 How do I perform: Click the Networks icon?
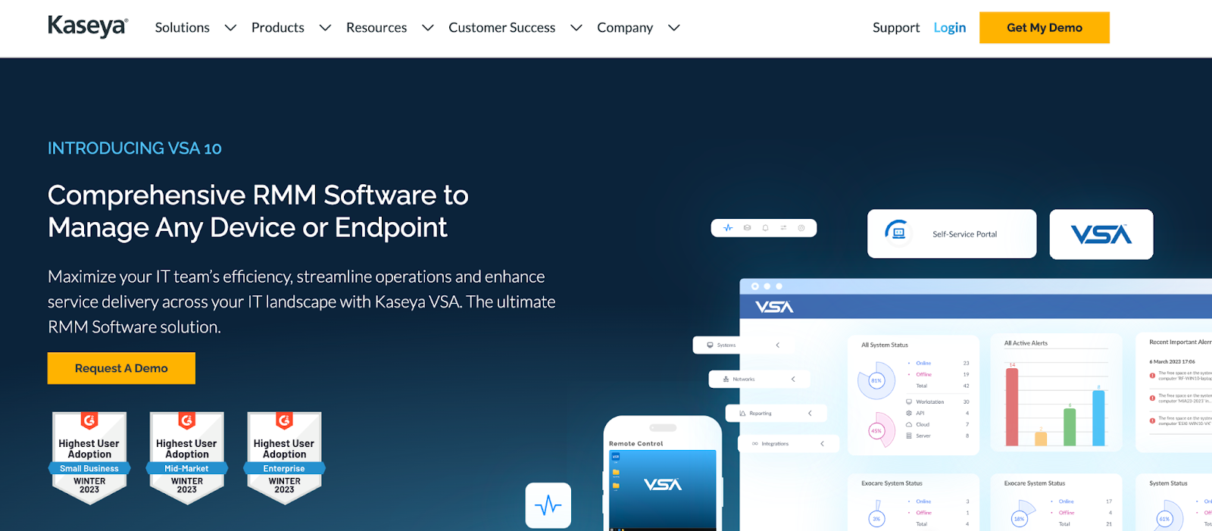pyautogui.click(x=726, y=379)
